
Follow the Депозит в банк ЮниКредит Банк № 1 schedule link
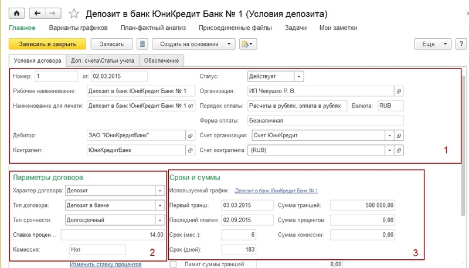coord(276,191)
